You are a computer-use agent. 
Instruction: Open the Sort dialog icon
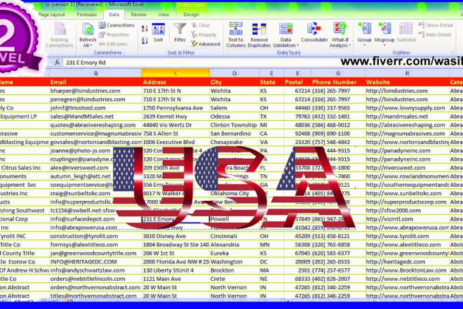[158, 29]
